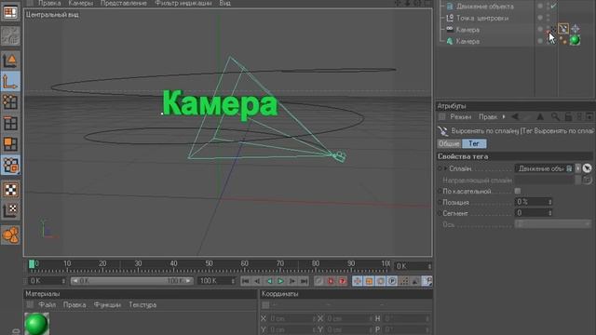Click the highlighted cubes-with-orange-square tool
Screen dimensions: 596x335
click(10, 166)
